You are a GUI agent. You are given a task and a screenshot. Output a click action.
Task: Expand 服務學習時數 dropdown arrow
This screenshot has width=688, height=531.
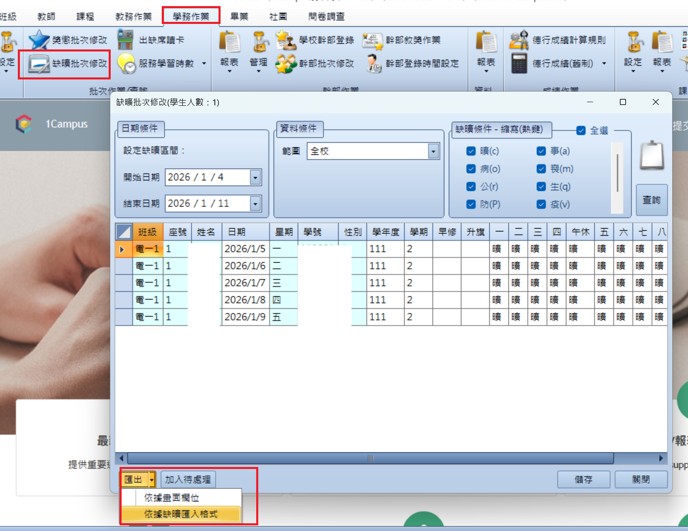tap(204, 64)
